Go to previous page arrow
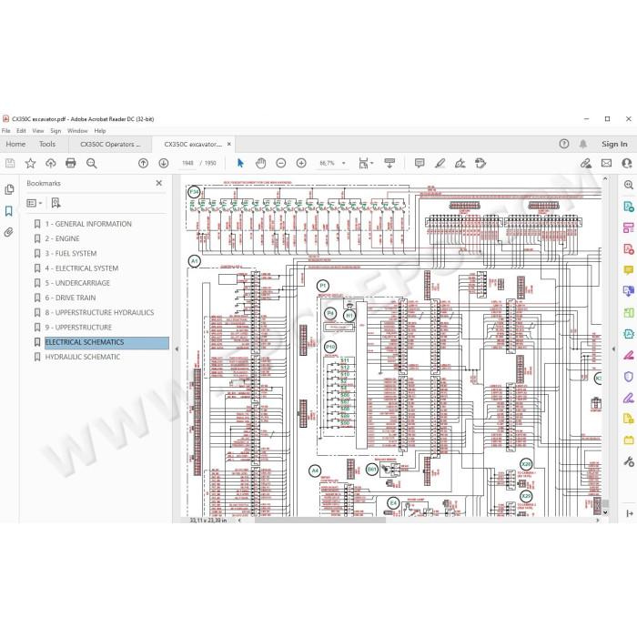The height and width of the screenshot is (637, 637). point(143,163)
